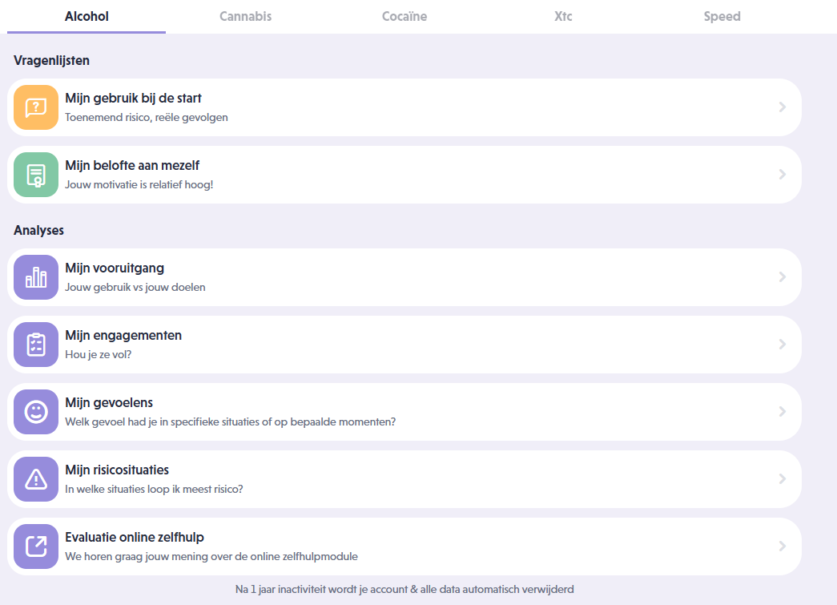The image size is (837, 605).
Task: Select the Cocaïne tab
Action: point(404,16)
